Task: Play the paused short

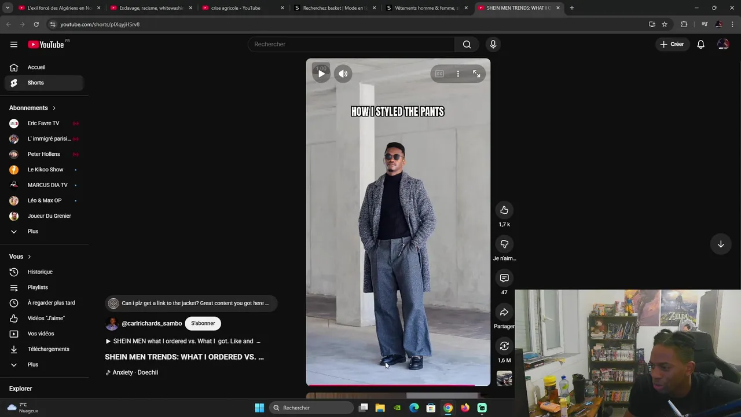Action: (321, 74)
